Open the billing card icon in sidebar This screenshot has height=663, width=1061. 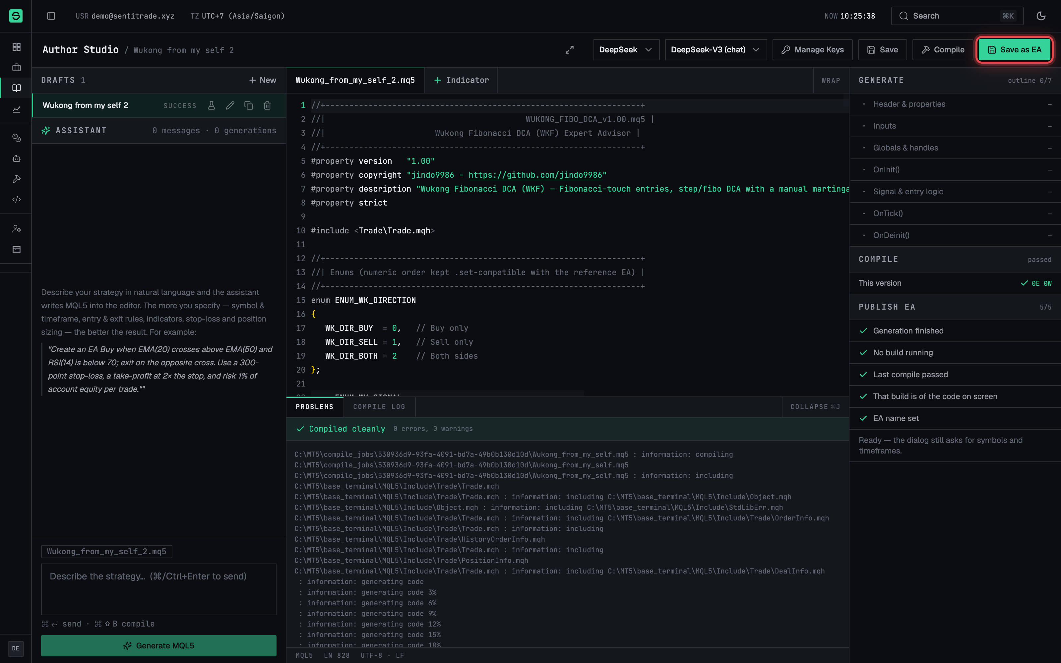pos(16,249)
